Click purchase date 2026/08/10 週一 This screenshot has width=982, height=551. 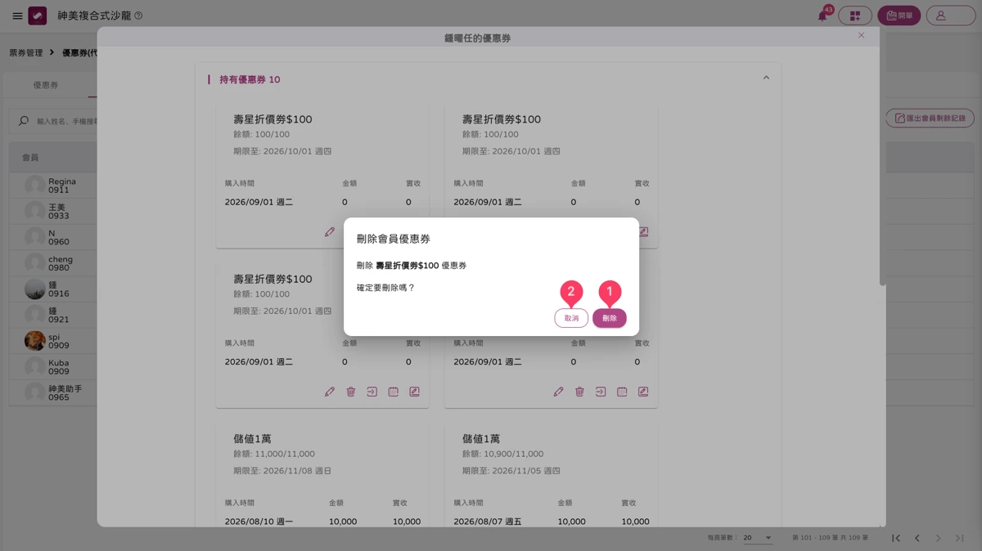259,522
